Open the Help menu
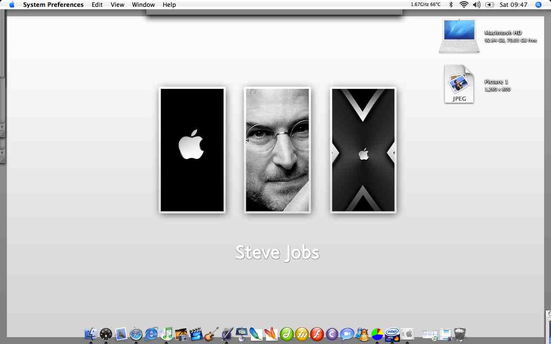 [169, 5]
